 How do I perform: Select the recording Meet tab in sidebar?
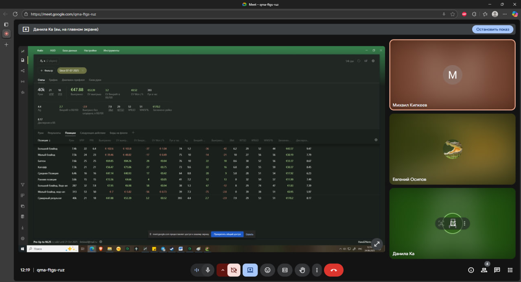(x=6, y=33)
